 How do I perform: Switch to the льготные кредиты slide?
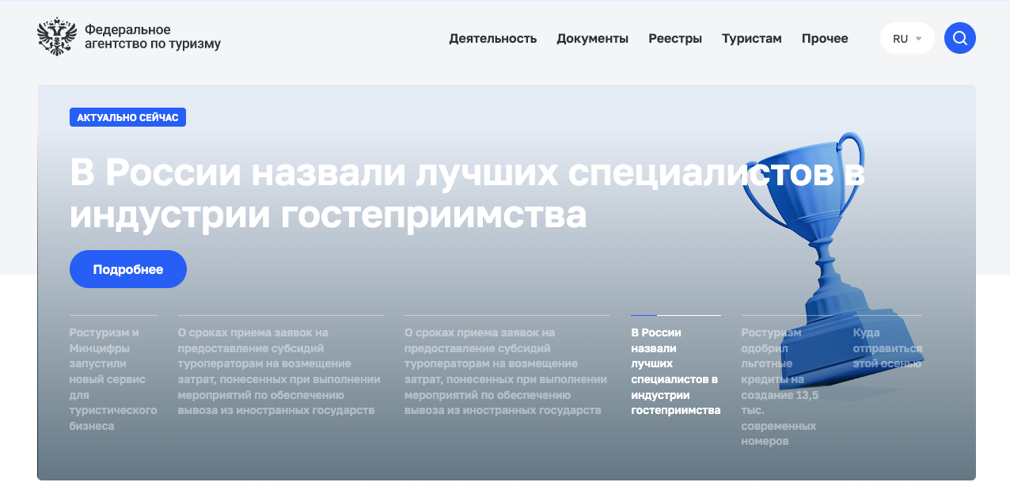780,387
